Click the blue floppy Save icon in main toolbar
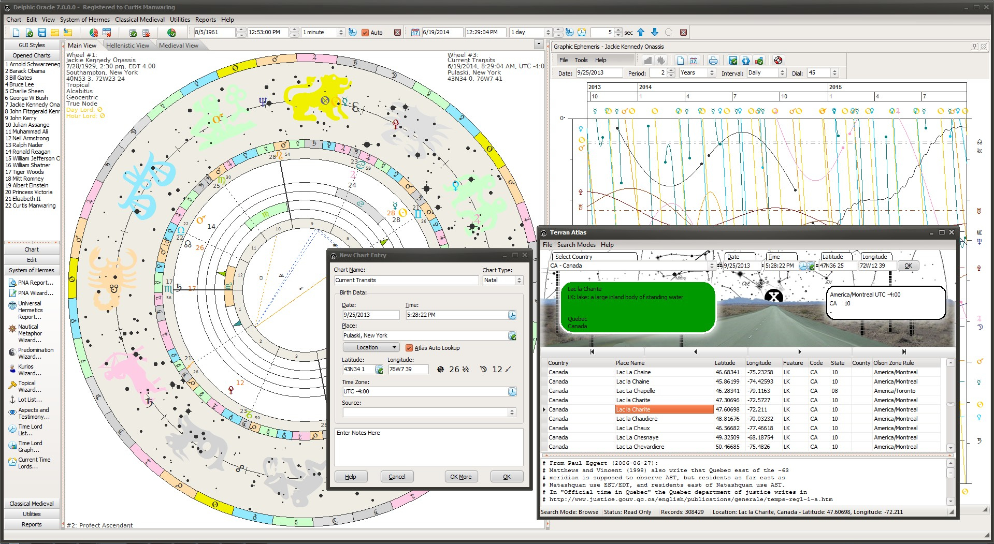994x544 pixels. (42, 33)
